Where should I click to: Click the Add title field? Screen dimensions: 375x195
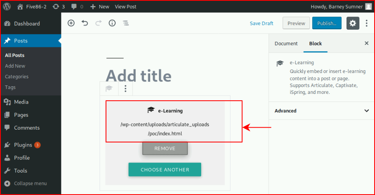[x=139, y=76]
